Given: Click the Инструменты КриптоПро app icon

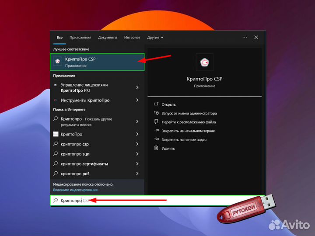Looking at the screenshot, I should point(56,100).
